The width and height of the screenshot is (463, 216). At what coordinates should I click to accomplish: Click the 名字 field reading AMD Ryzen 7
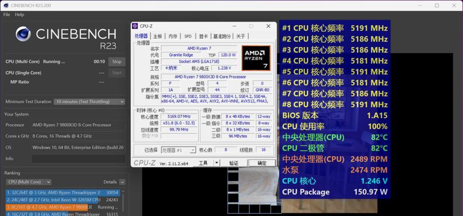point(199,48)
